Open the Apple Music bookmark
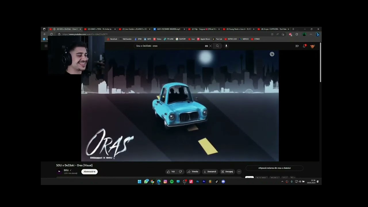Screen dimensions: 368x207 click(x=204, y=39)
